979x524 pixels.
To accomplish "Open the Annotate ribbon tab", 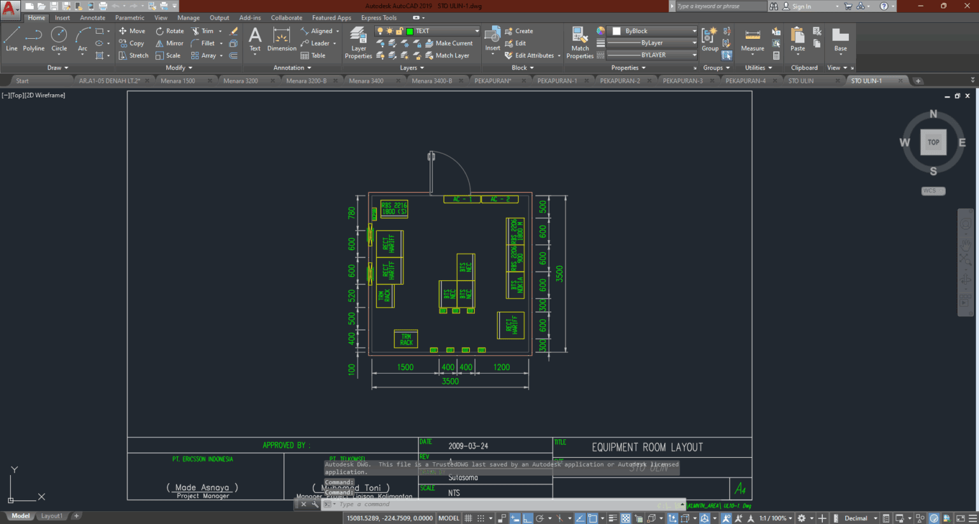I will tap(92, 17).
